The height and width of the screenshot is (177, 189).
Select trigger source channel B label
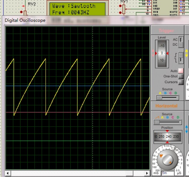[165, 93]
